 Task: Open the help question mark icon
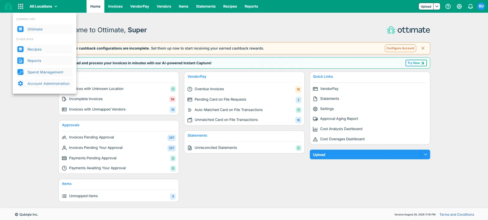click(448, 6)
